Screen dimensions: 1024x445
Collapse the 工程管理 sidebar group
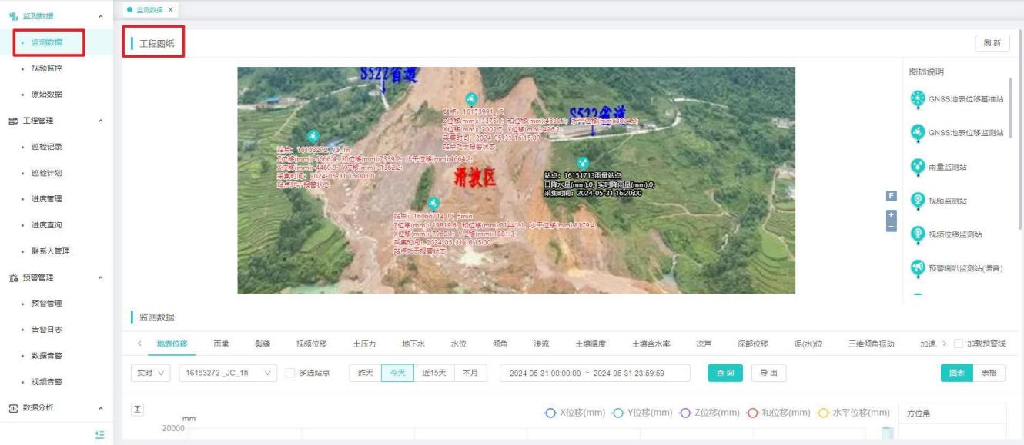(101, 121)
